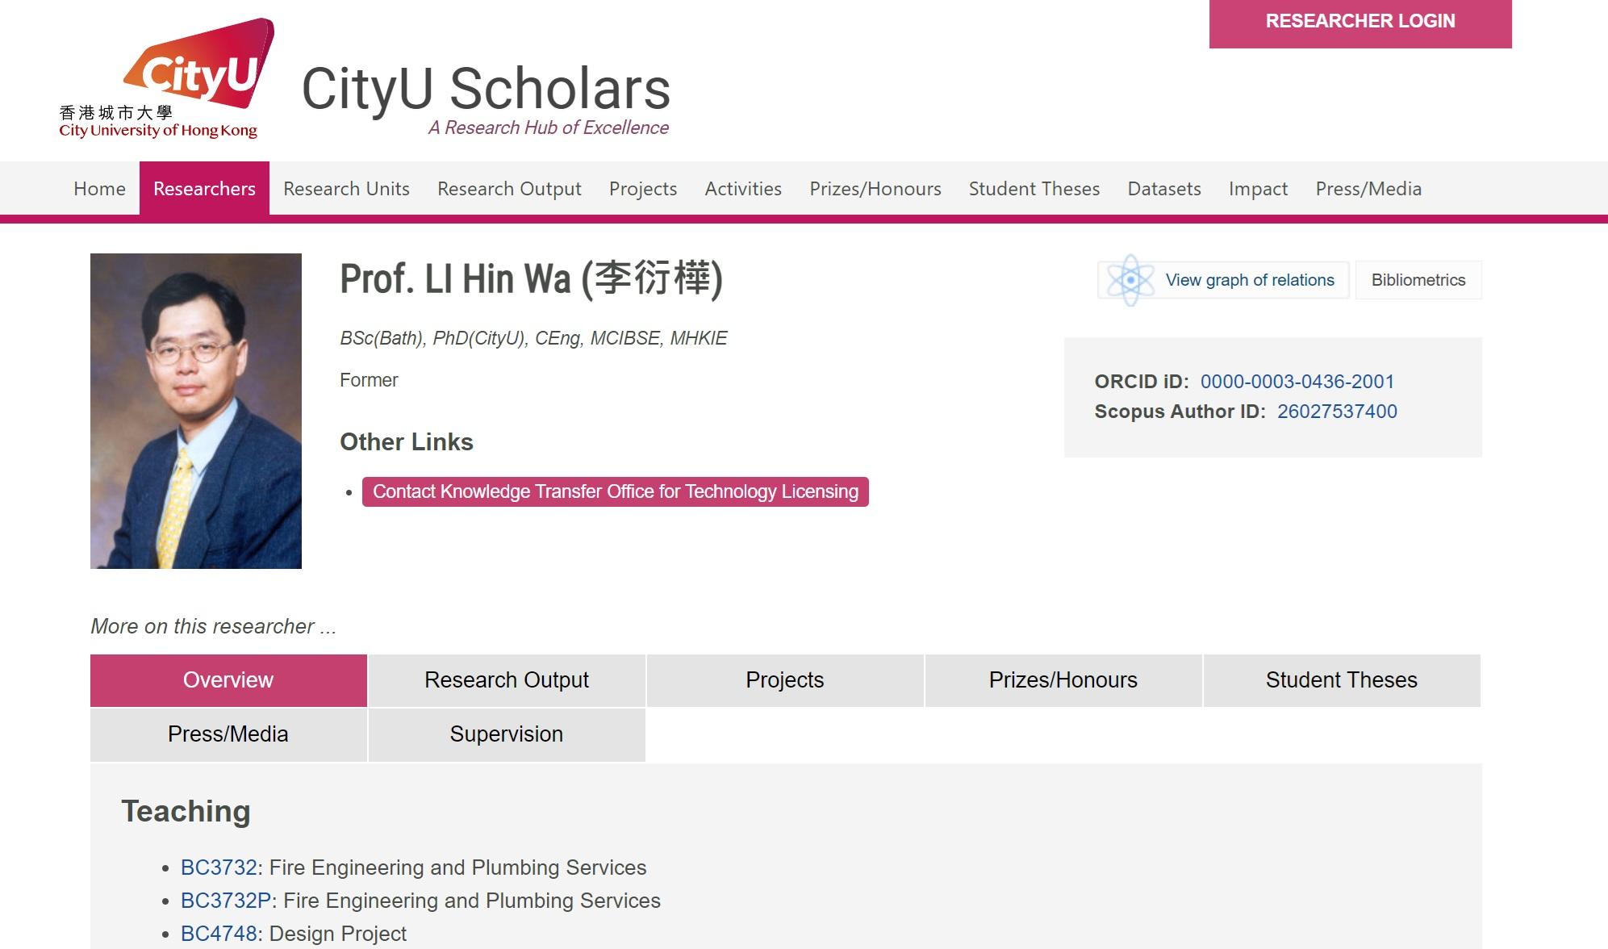Open the BC3732 course link
Screen dimensions: 1608x949
coord(219,867)
